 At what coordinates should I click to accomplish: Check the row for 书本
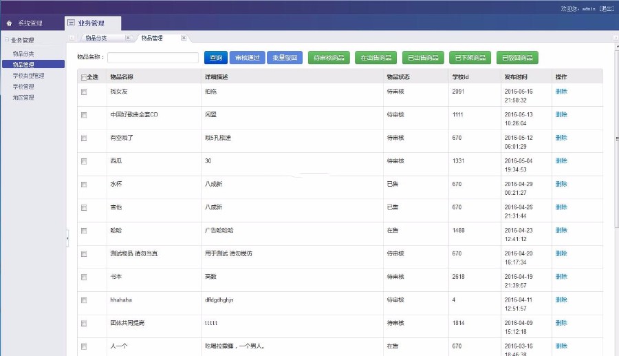click(x=84, y=277)
